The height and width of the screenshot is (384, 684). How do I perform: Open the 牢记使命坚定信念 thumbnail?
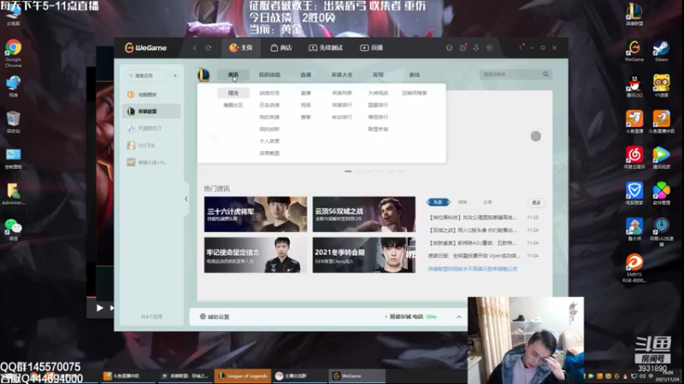pos(256,255)
